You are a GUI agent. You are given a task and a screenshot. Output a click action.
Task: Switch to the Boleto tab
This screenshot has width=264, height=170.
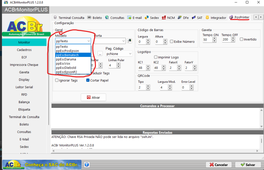(95, 18)
